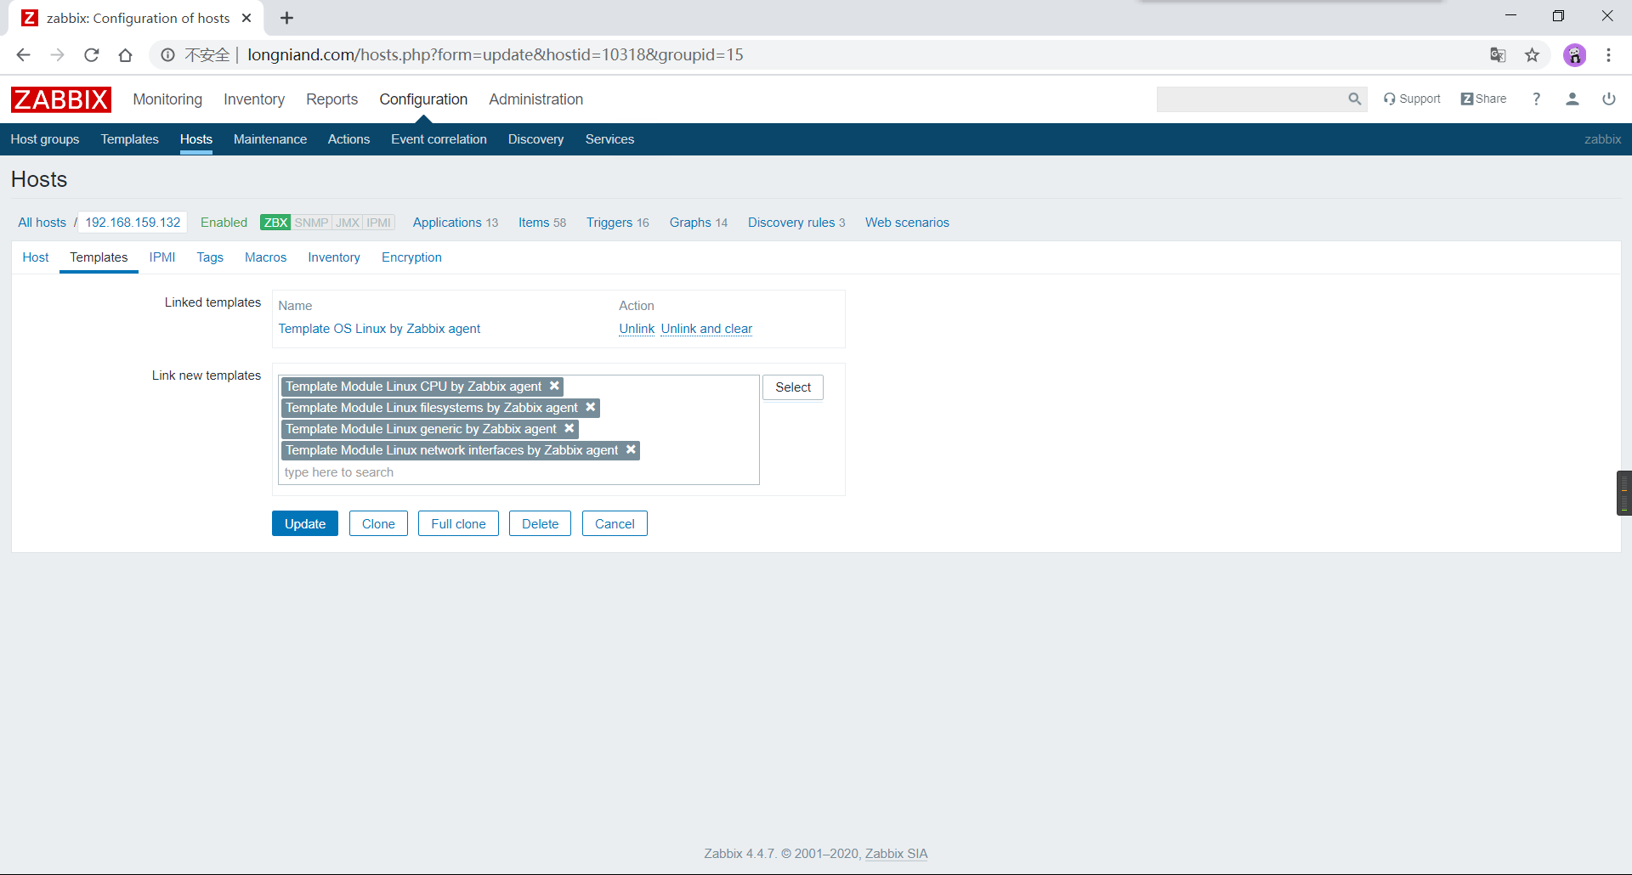Open the Administration menu
This screenshot has height=875, width=1632.
[x=535, y=99]
